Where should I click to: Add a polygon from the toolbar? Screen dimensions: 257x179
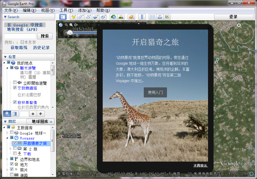[81, 17]
